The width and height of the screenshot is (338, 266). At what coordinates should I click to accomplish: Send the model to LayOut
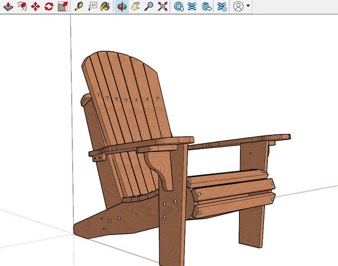(206, 7)
